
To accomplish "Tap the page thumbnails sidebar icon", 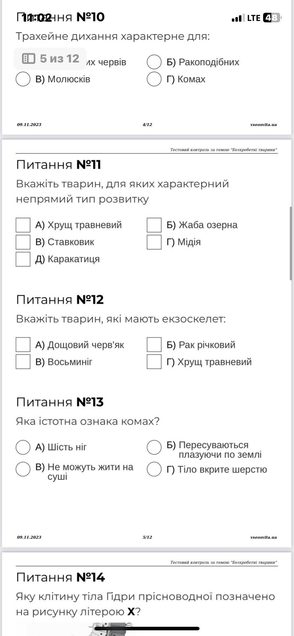I will pos(28,59).
